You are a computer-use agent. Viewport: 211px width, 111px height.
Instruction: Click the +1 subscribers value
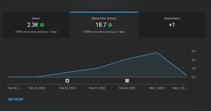tap(172, 25)
